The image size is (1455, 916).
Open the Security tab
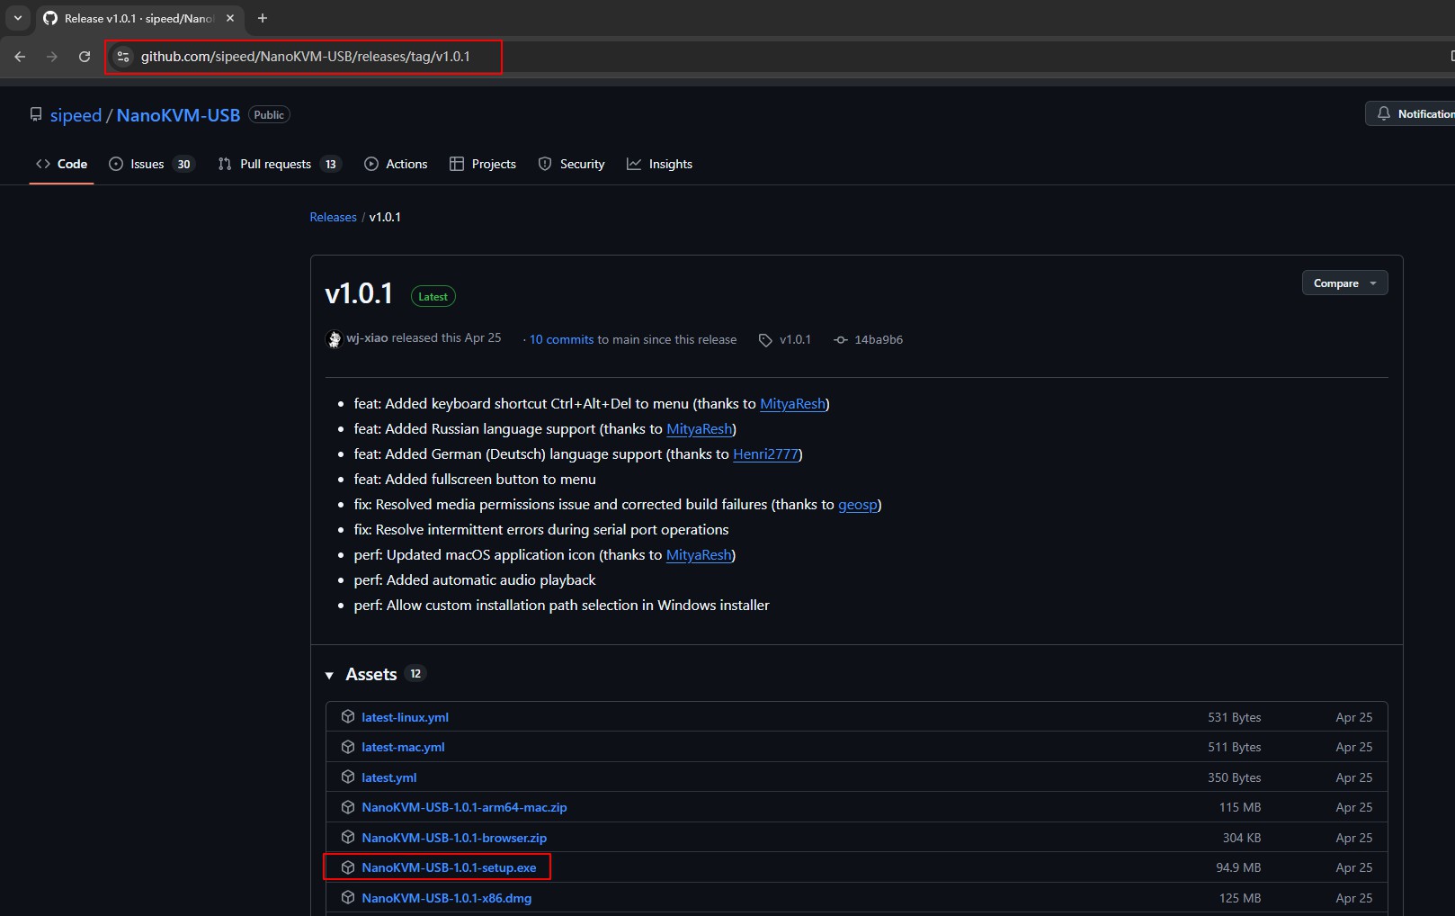click(572, 164)
